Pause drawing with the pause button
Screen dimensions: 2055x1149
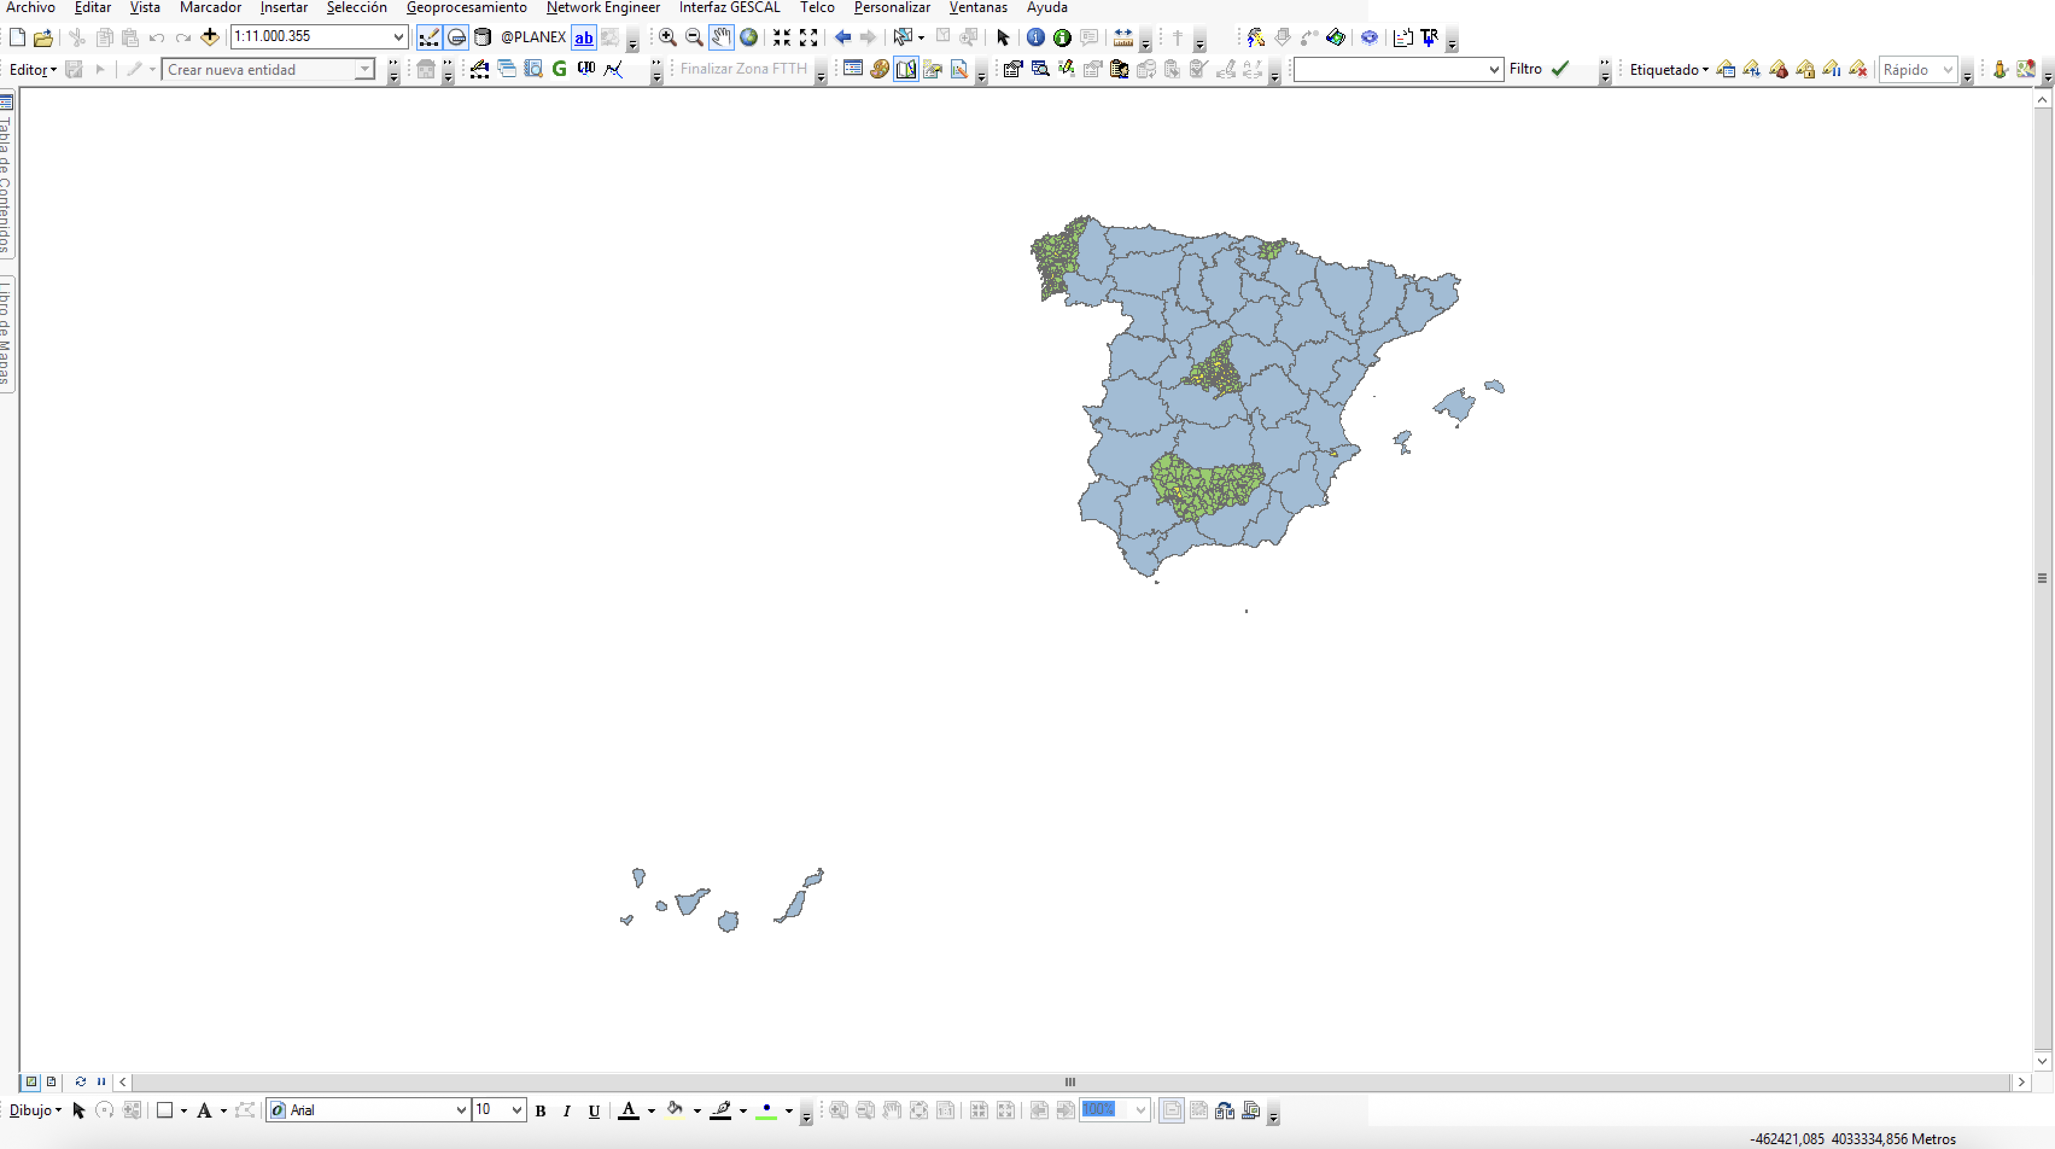click(101, 1081)
